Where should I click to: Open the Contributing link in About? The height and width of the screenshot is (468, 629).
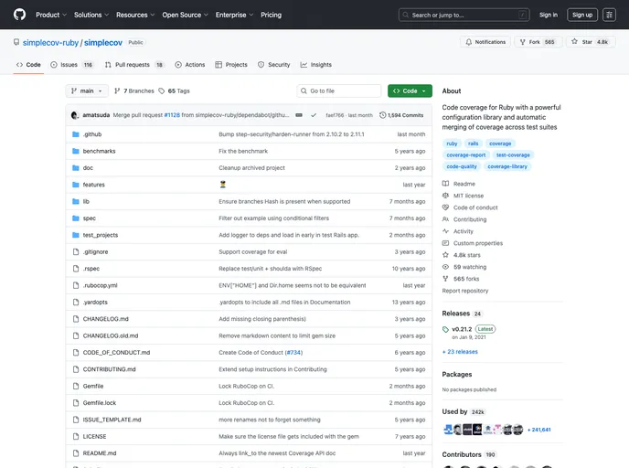[470, 219]
